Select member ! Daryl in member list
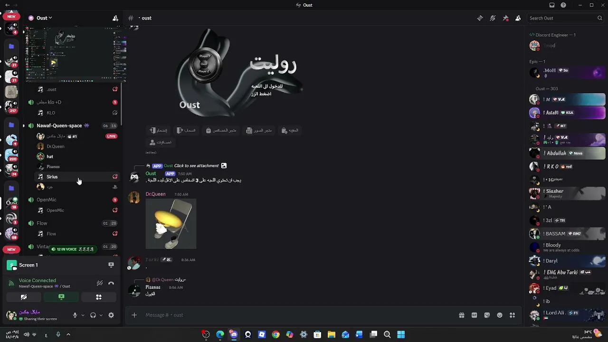This screenshot has width=608, height=342. click(567, 261)
